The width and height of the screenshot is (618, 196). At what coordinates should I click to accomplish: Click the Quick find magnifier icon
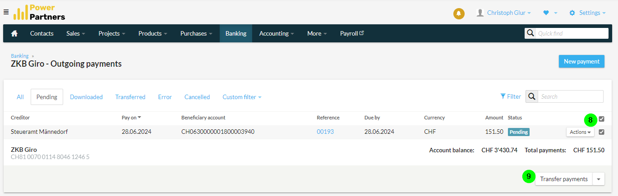click(x=530, y=33)
